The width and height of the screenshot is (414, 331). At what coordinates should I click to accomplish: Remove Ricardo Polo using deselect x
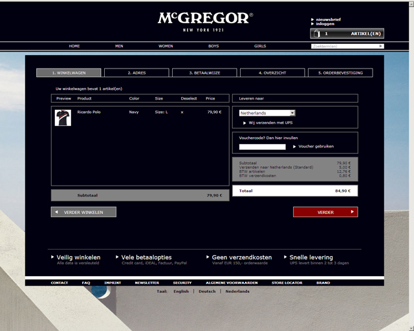[182, 112]
